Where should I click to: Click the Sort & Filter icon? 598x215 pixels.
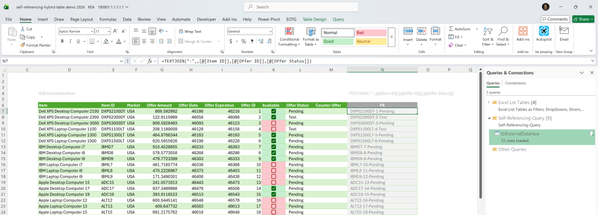(x=488, y=32)
